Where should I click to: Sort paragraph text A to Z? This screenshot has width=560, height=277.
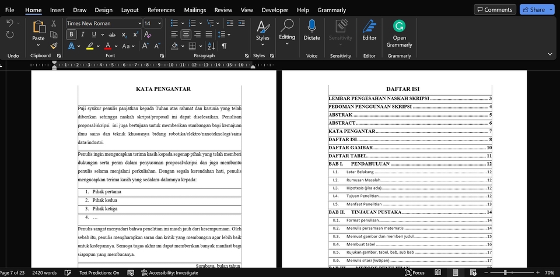pyautogui.click(x=211, y=45)
